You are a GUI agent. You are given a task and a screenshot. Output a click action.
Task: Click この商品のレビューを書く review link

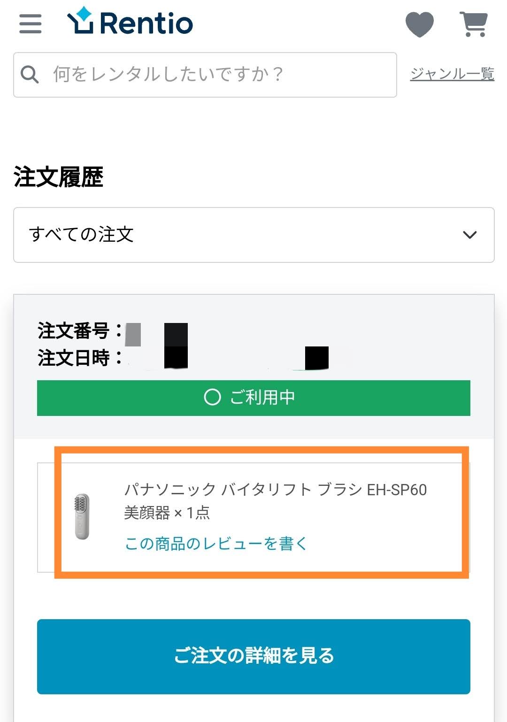(x=215, y=544)
